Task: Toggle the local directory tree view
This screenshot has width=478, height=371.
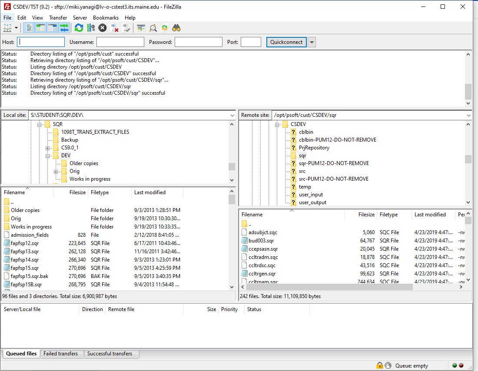Action: pos(40,28)
